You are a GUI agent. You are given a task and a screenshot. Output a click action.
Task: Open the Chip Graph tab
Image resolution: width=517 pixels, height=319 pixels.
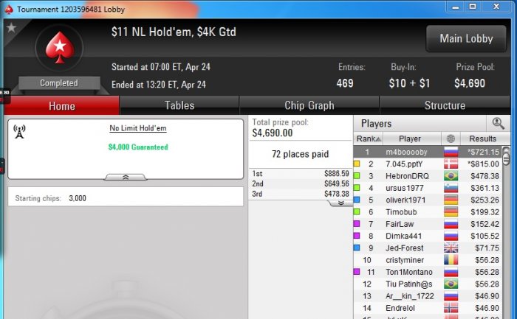click(x=309, y=105)
